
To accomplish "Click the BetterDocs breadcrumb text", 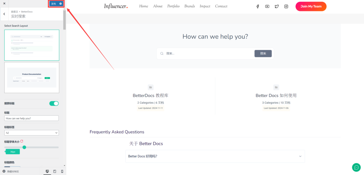I will click(27, 12).
